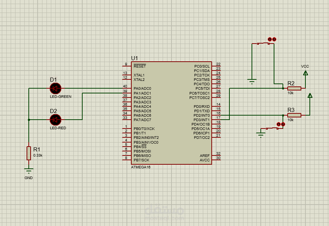Click the PB2/AIN0/INT2 pin label
The height and width of the screenshot is (226, 329).
146,138
